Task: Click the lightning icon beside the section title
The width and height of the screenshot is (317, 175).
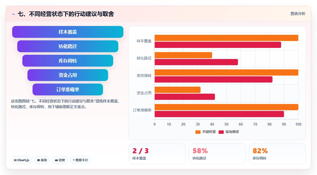Action: pyautogui.click(x=14, y=14)
